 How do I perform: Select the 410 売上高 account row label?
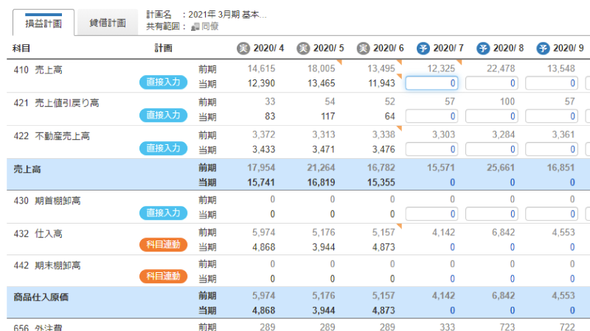pyautogui.click(x=38, y=70)
